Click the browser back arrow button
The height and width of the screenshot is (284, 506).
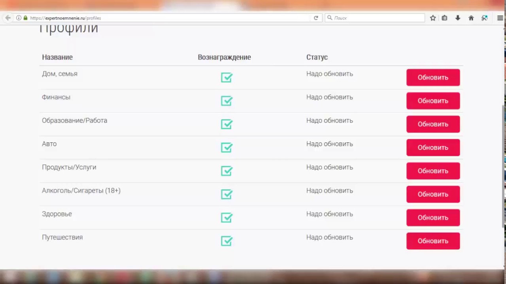8,18
